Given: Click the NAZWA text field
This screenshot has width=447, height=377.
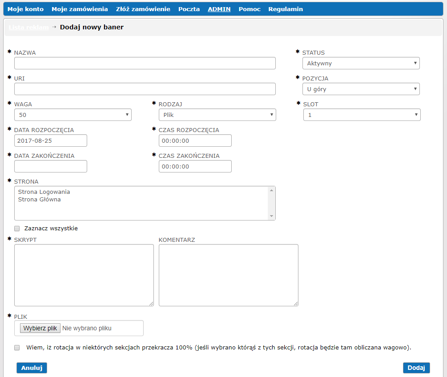Looking at the screenshot, I should tap(145, 63).
